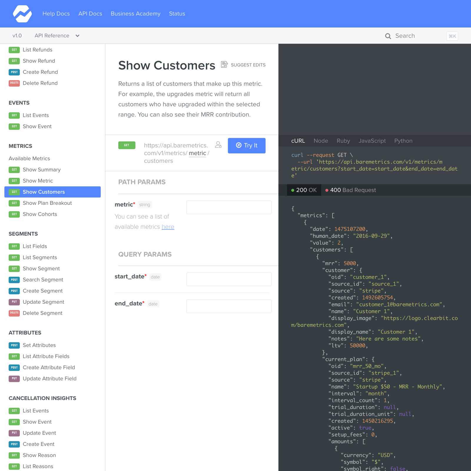Open Search Segment in sidebar
Screen dimensions: 471x471
coord(43,280)
